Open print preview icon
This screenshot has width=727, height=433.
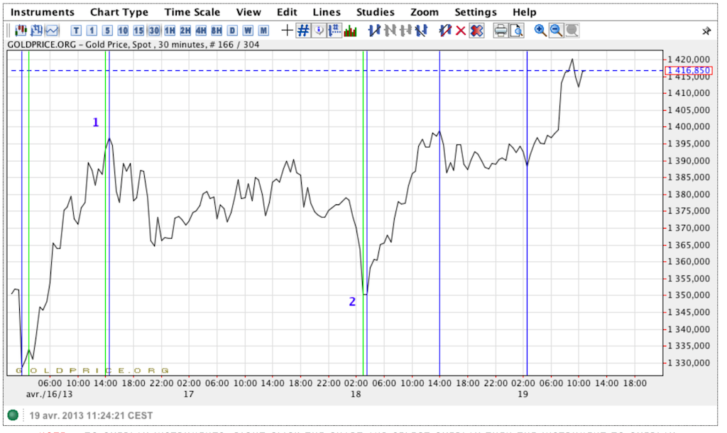pyautogui.click(x=516, y=31)
